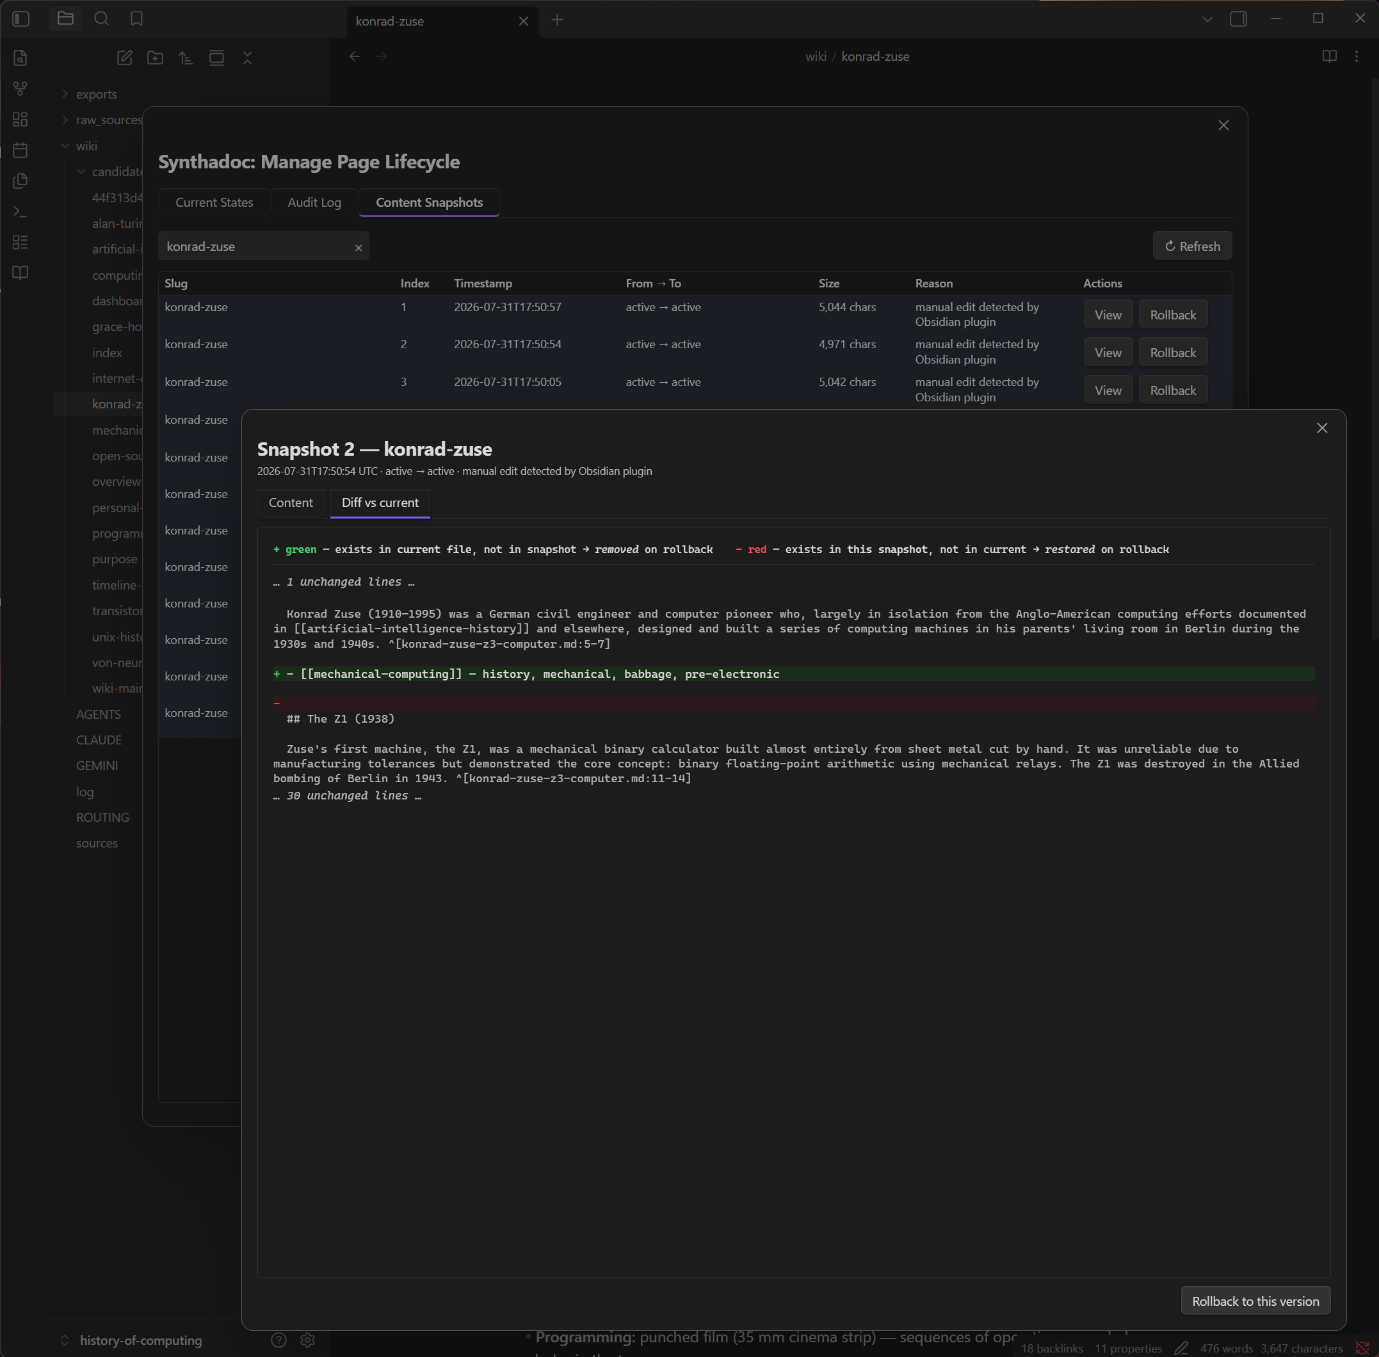This screenshot has height=1357, width=1379.
Task: Open the AGENTS file
Action: 99,714
